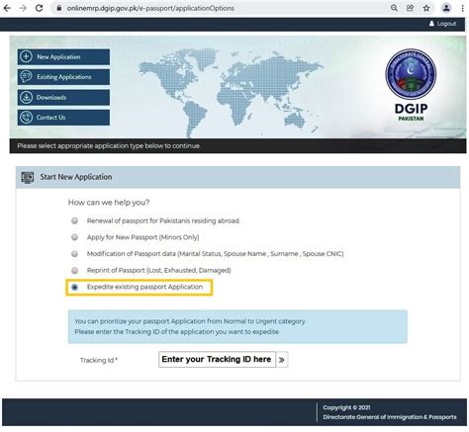Click the 'Tracking Id *' label
Viewport: 469px width, 432px height.
pos(99,360)
